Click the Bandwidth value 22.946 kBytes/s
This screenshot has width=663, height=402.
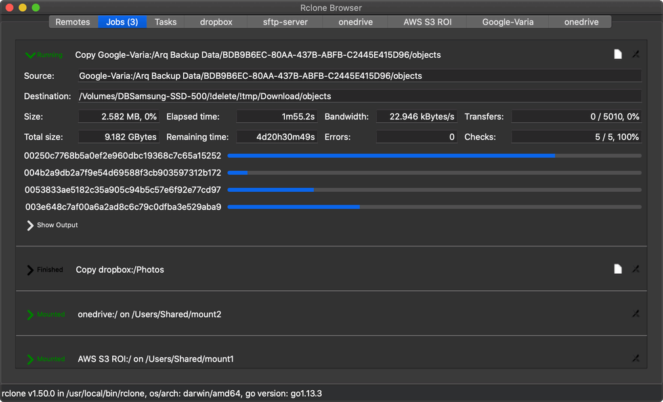[x=417, y=116]
